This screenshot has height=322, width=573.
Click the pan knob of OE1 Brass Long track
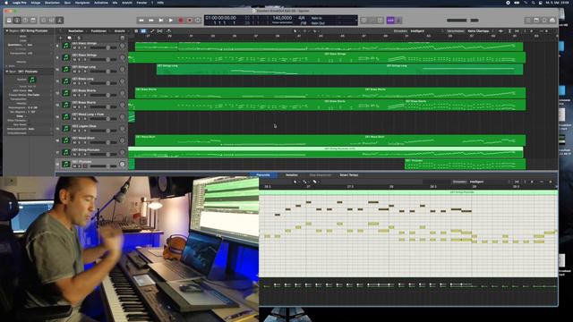coord(123,81)
